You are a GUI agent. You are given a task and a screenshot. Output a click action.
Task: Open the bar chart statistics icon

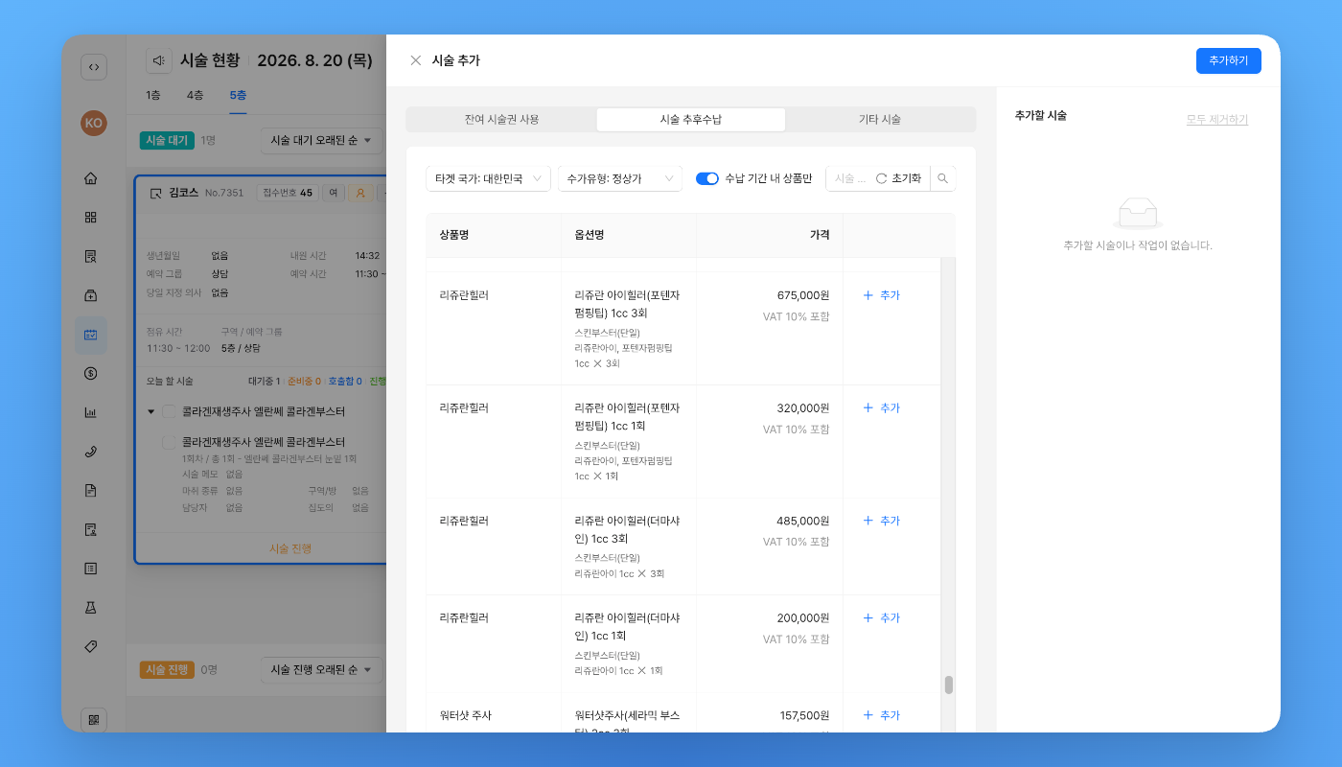91,413
